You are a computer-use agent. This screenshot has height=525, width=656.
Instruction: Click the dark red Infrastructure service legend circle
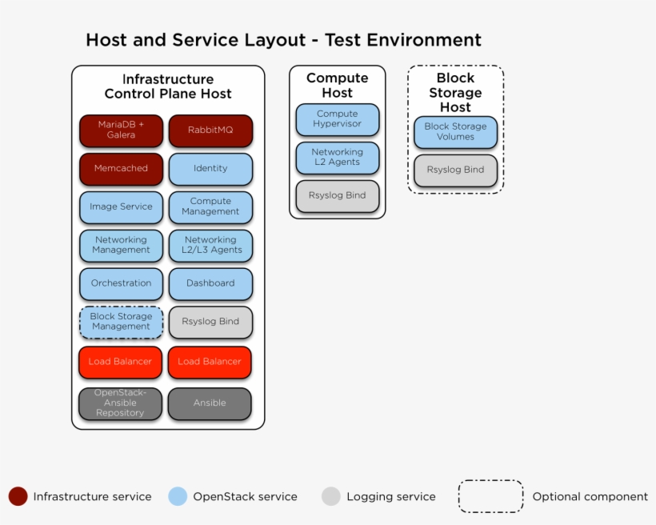(x=18, y=496)
